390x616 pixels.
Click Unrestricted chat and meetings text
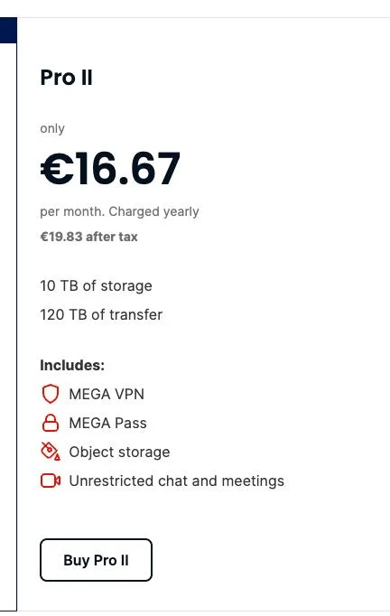176,481
